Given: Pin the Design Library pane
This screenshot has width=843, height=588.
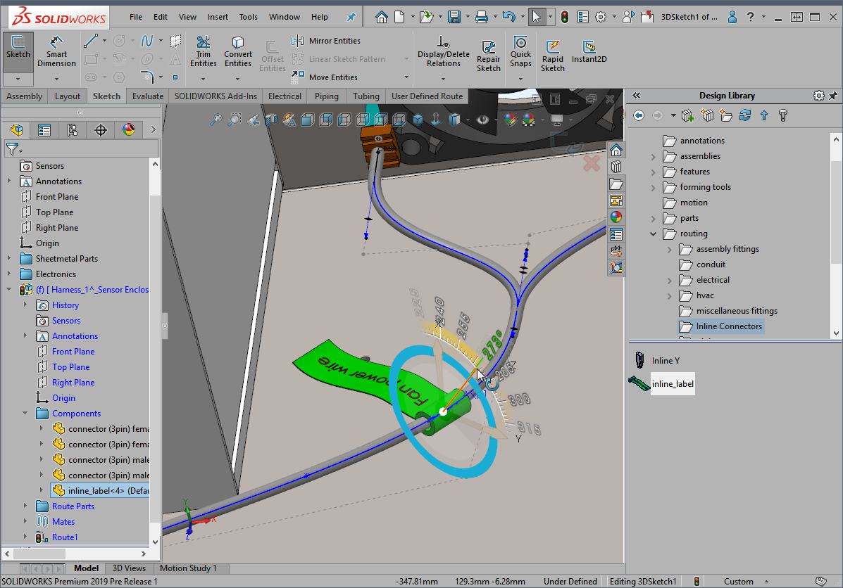Looking at the screenshot, I should (833, 96).
